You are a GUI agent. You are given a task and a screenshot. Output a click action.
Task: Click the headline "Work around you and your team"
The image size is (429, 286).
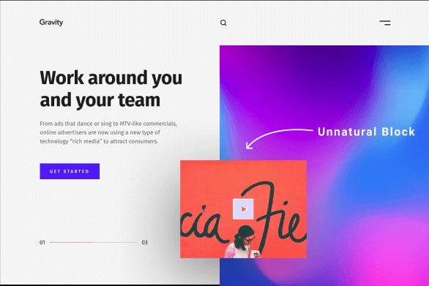click(111, 89)
